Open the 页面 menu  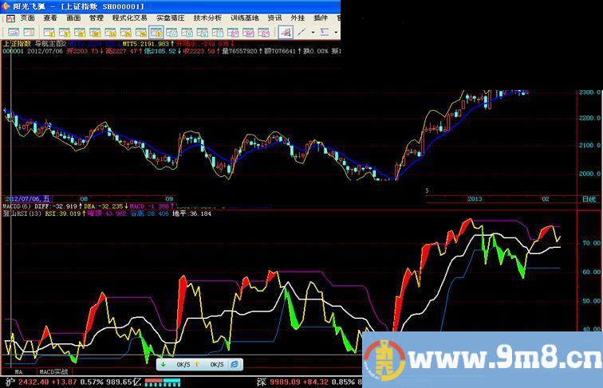[x=27, y=18]
